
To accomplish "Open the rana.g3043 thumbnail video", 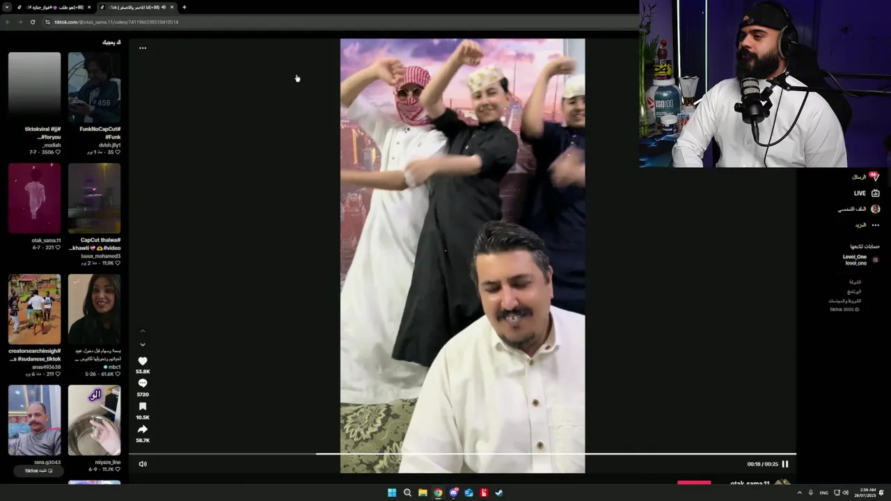I will pos(35,420).
